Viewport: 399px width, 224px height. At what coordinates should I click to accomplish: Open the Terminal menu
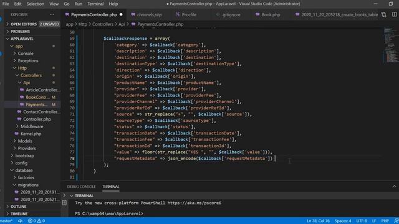tap(95, 4)
